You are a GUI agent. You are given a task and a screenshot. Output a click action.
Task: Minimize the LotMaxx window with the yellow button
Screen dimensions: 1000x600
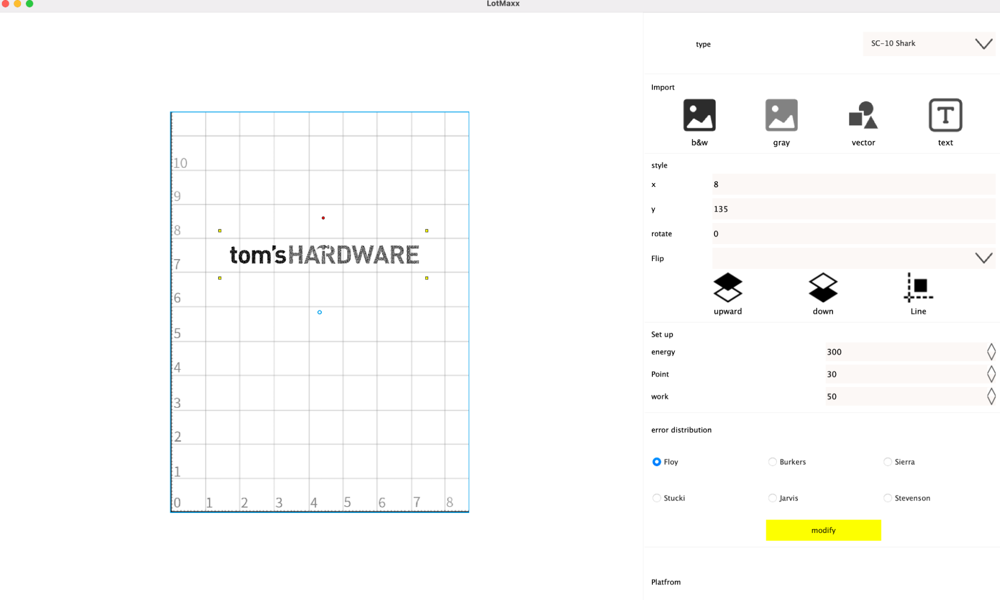[18, 3]
